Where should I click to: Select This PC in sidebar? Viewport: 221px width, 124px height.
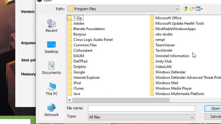pyautogui.click(x=51, y=89)
